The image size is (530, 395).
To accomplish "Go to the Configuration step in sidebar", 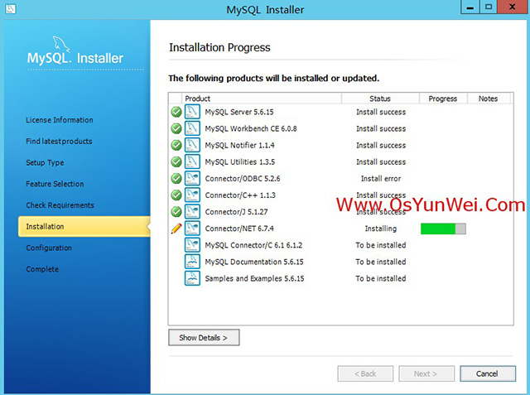I will pyautogui.click(x=49, y=248).
